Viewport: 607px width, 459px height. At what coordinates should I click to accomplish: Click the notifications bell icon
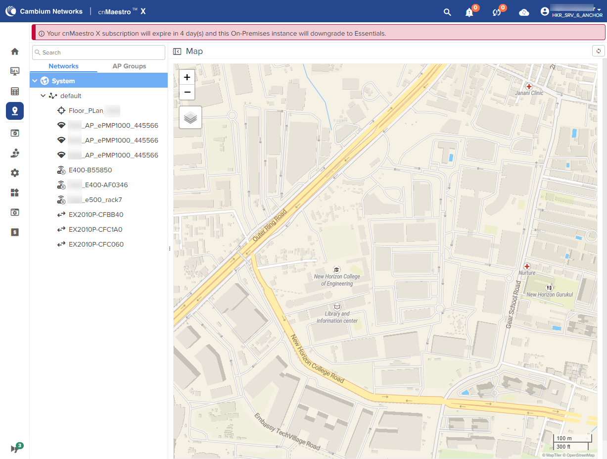coord(469,12)
